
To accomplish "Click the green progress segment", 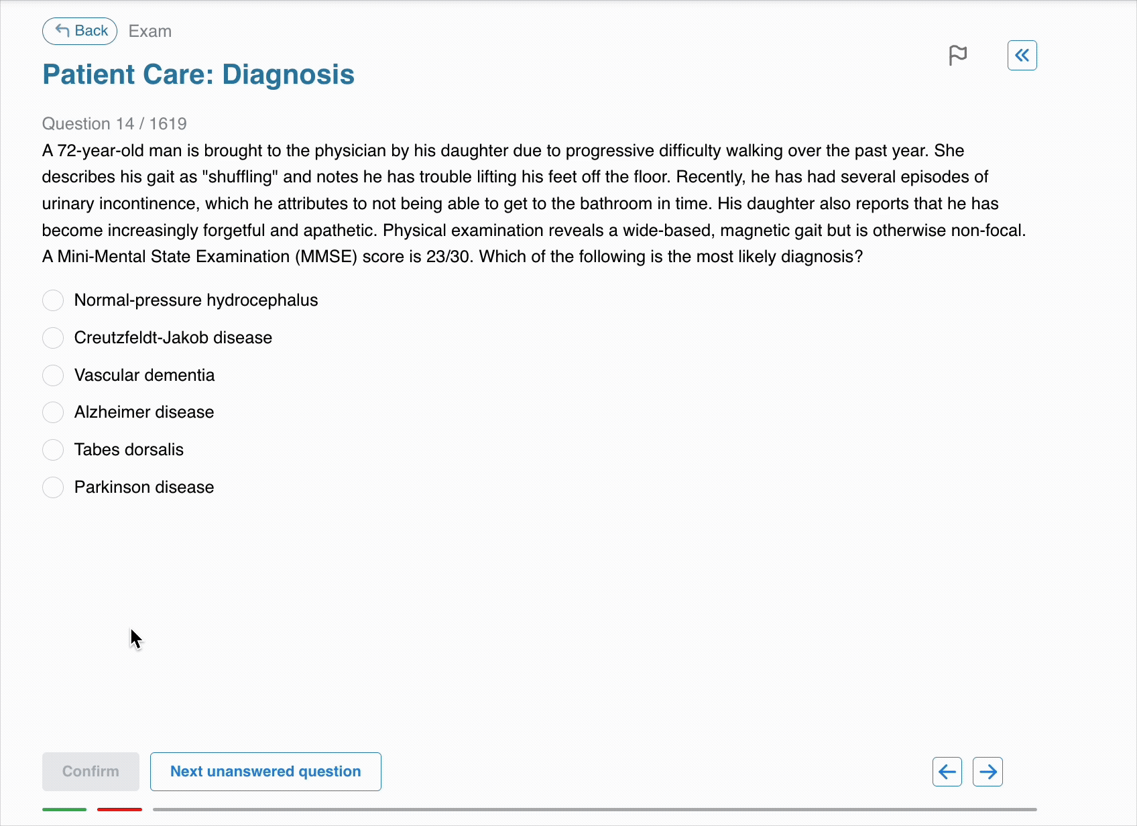I will [x=64, y=809].
